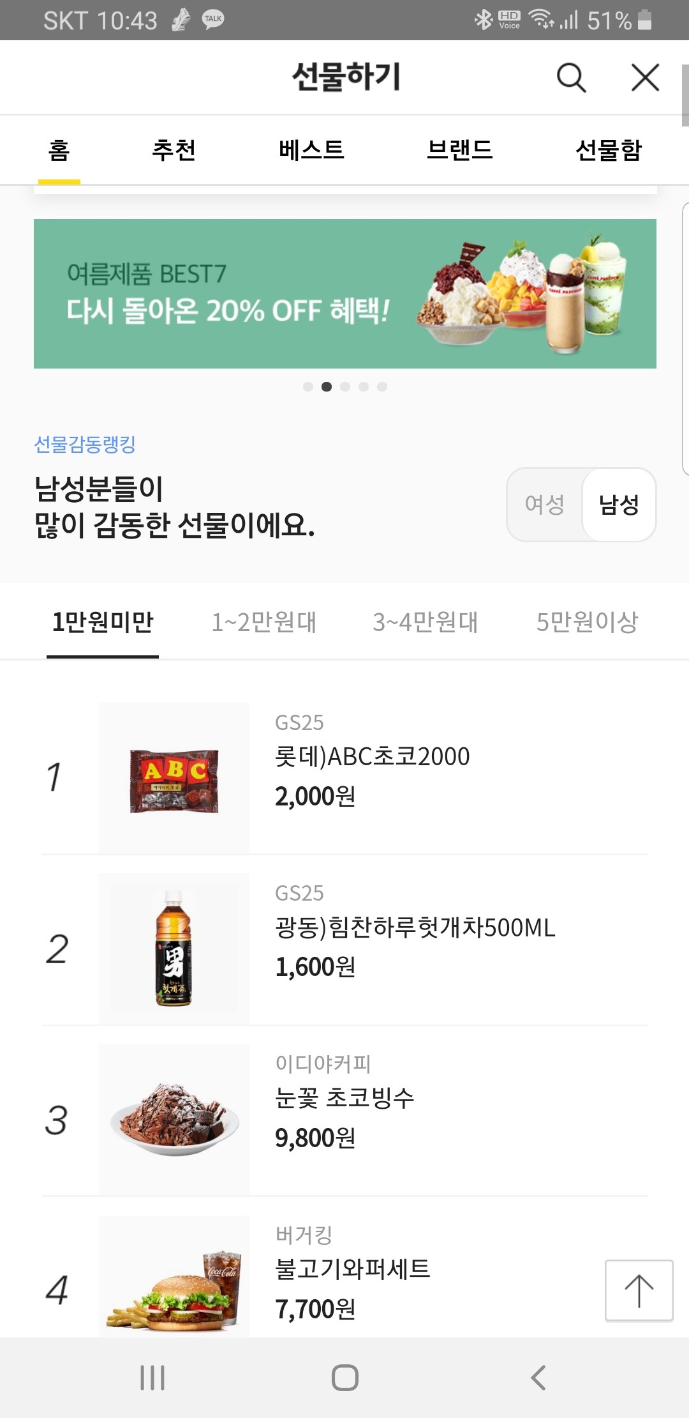This screenshot has height=1418, width=689.
Task: Switch to the 추천 tab
Action: pos(174,151)
